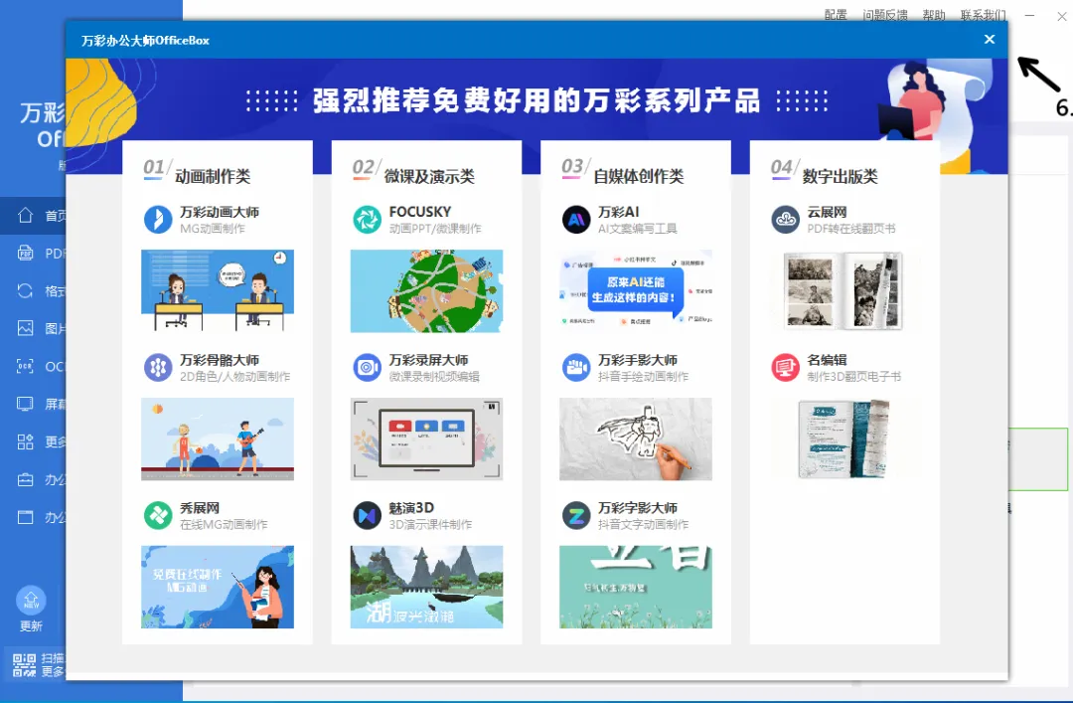Click the 名编辑 title link
Viewport: 1073px width, 703px height.
click(x=827, y=360)
